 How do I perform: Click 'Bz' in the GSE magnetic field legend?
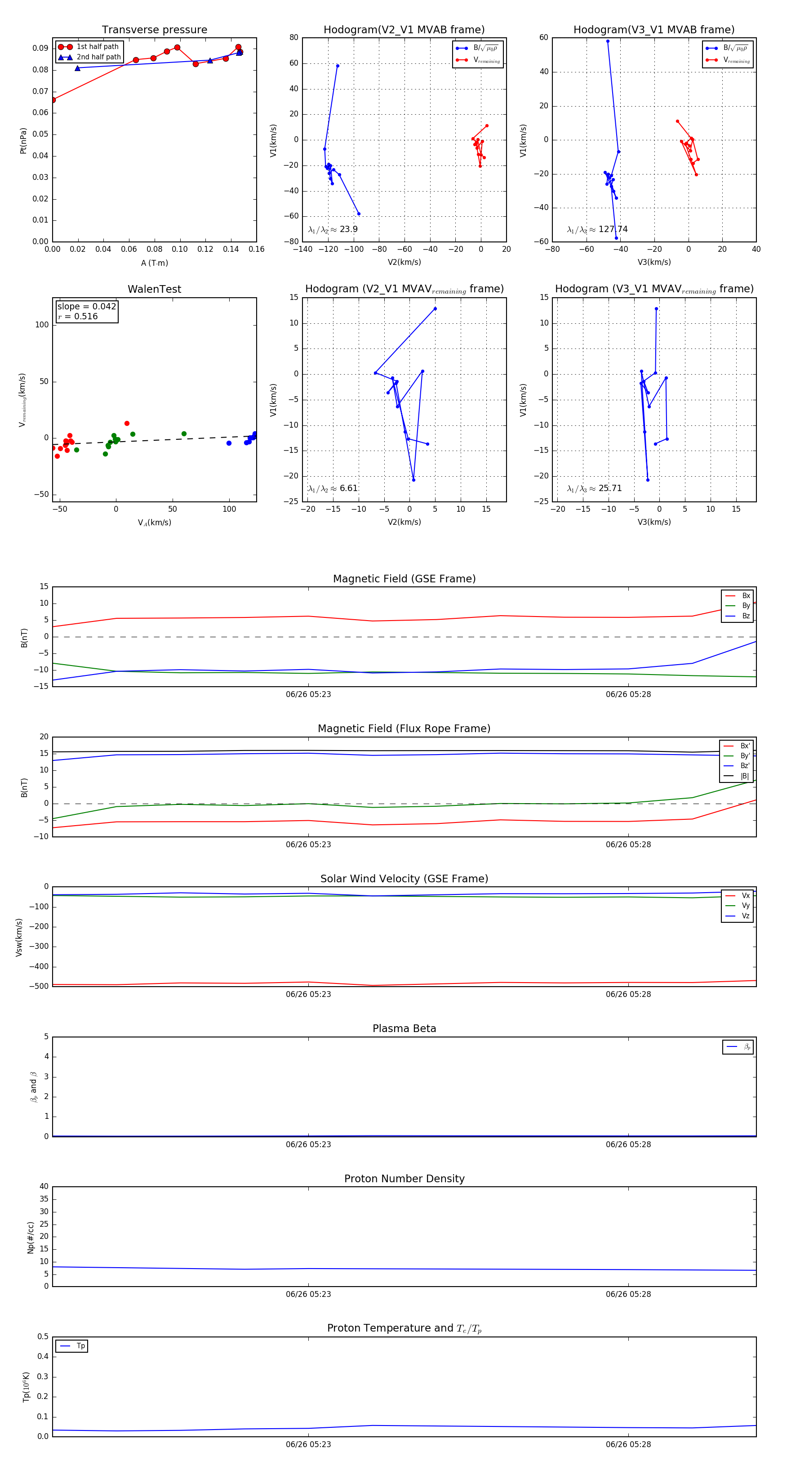(x=738, y=617)
